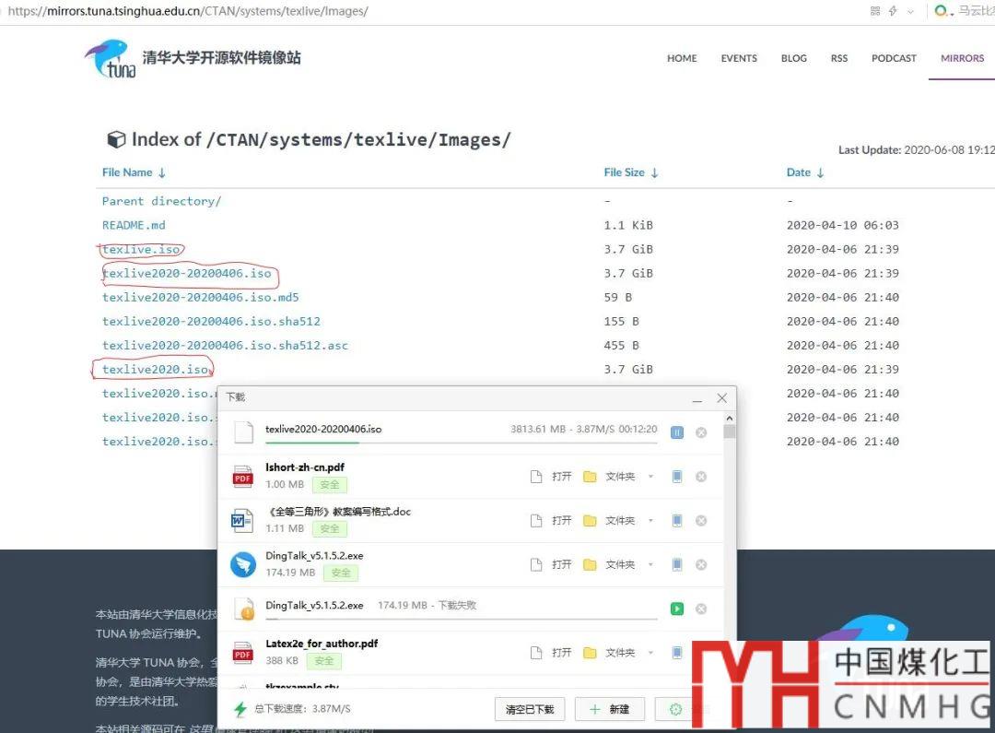Viewport: 995px width, 733px height.
Task: Click the Word icon of the .doc file
Action: [x=241, y=521]
